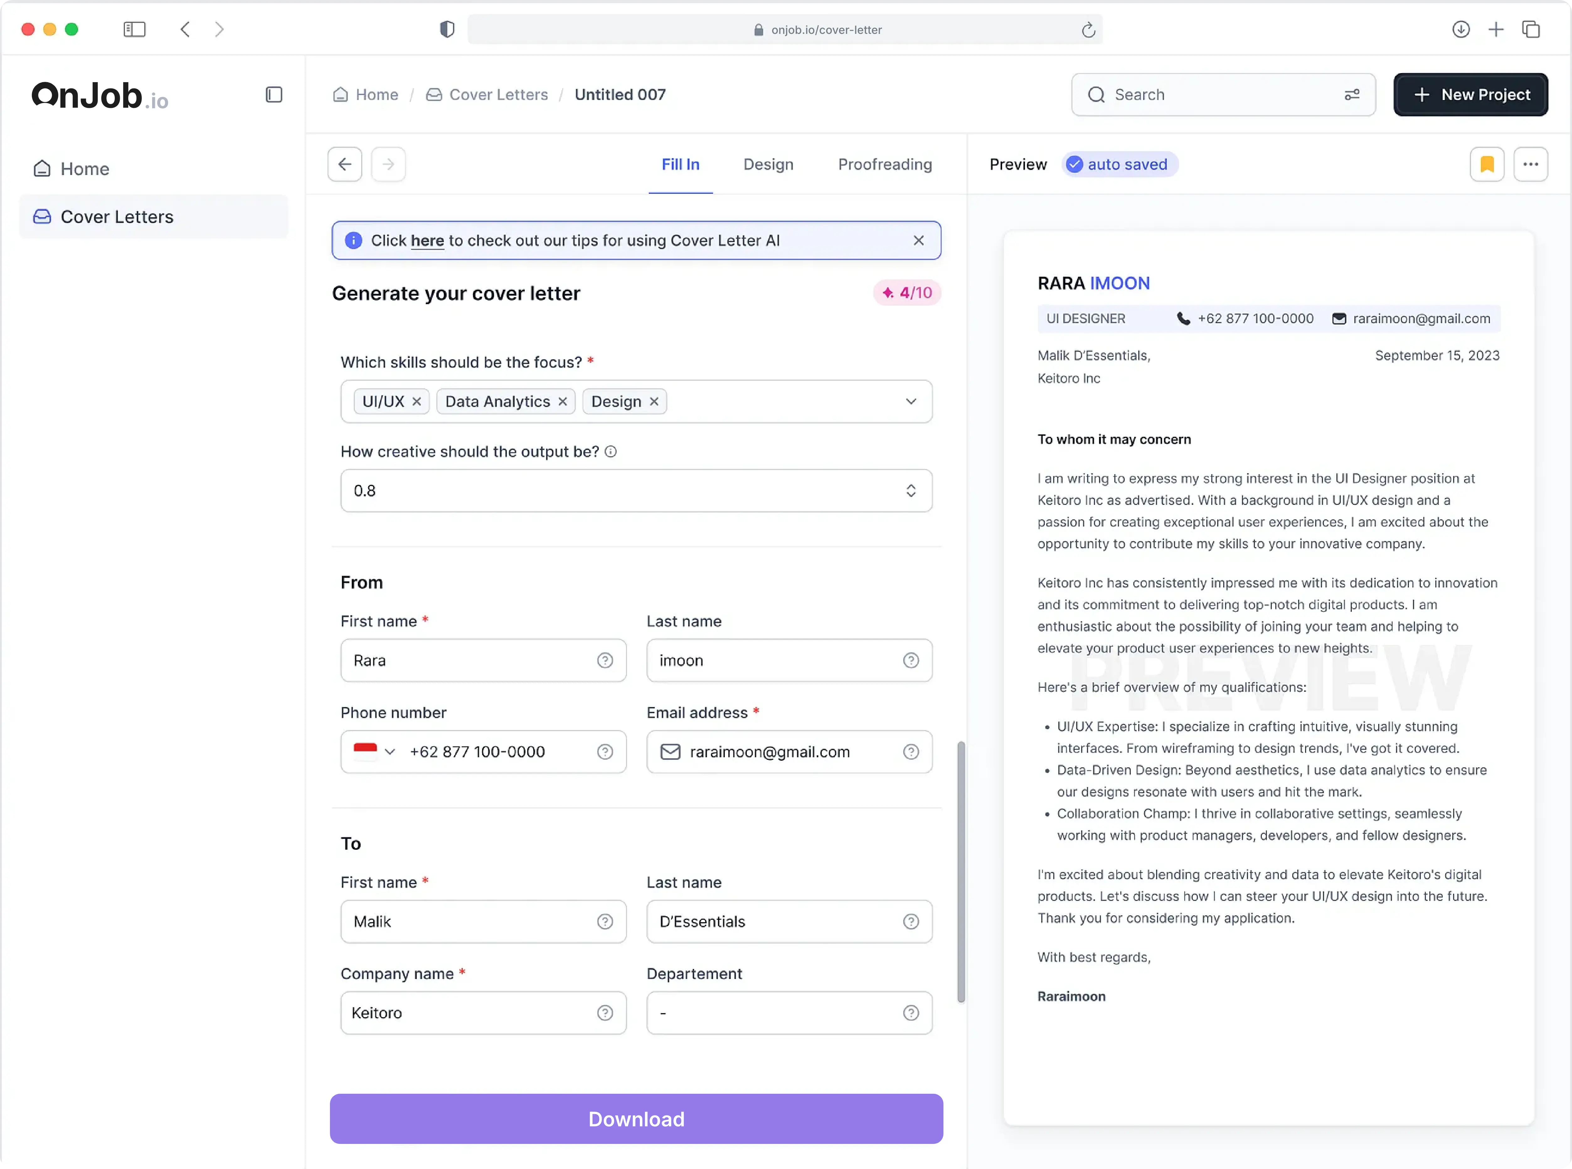
Task: Click the bookmark icon in preview header
Action: click(x=1486, y=164)
